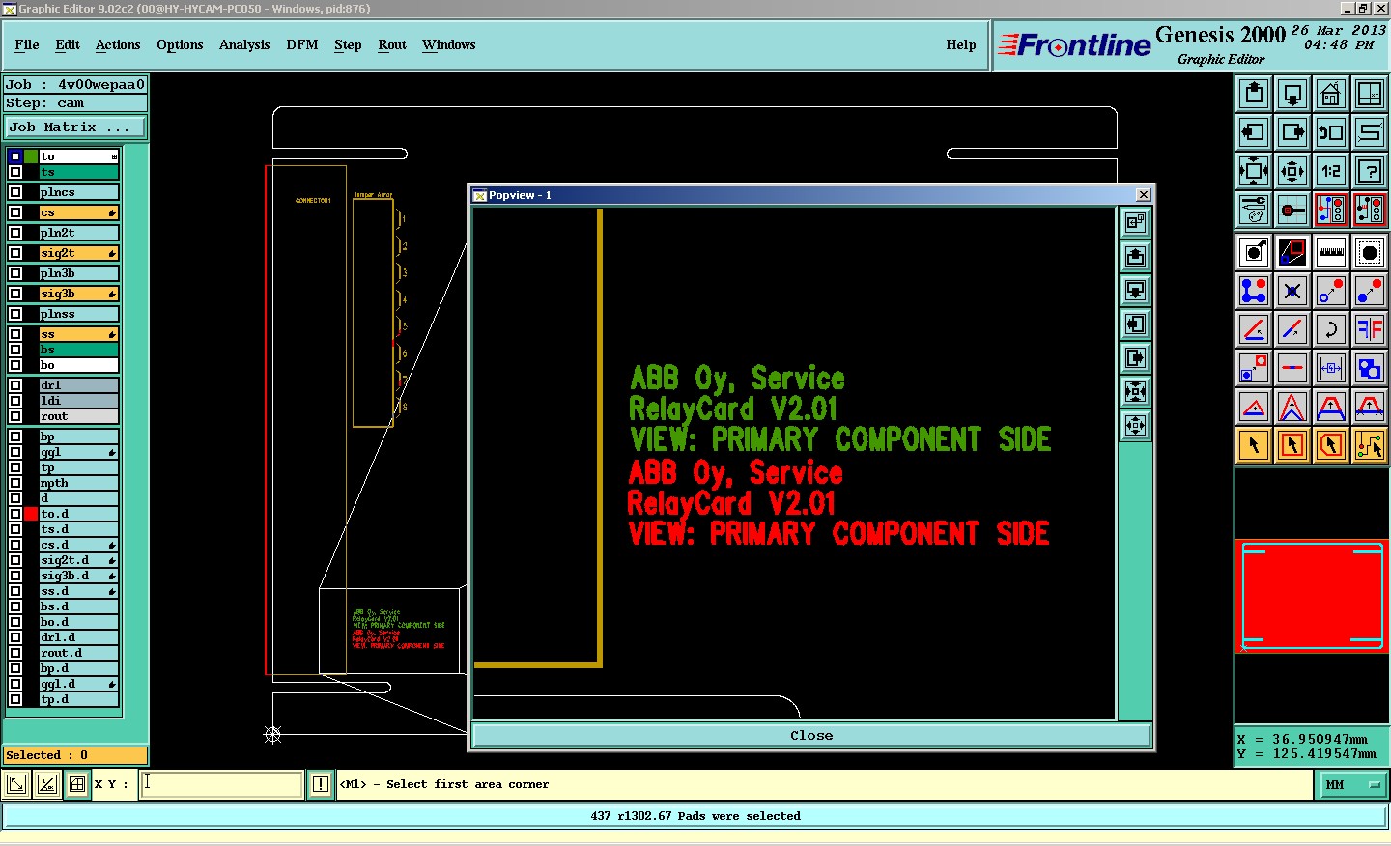
Task: Click the mirror F icon
Action: 1370,329
